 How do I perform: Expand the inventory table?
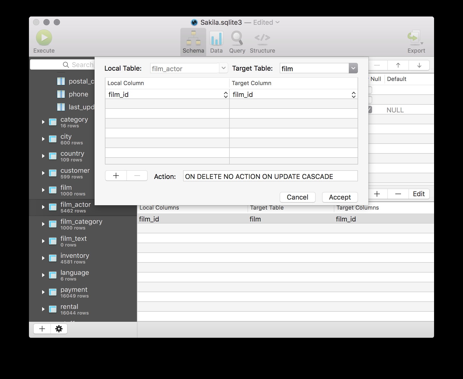pyautogui.click(x=43, y=258)
